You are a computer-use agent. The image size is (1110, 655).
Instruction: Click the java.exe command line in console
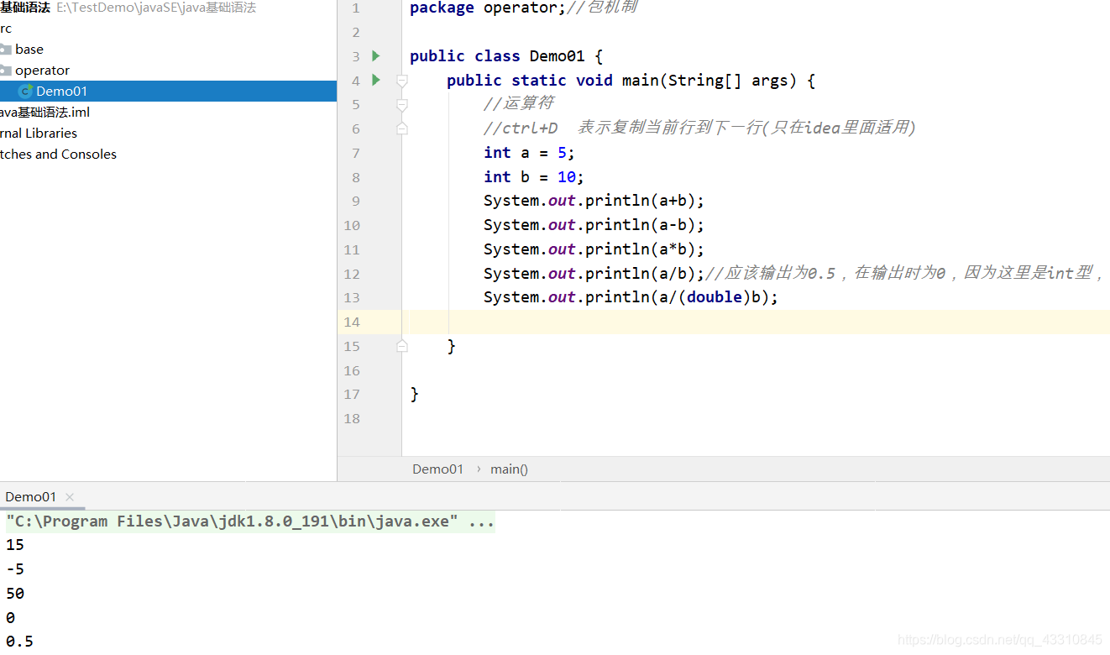tap(250, 521)
